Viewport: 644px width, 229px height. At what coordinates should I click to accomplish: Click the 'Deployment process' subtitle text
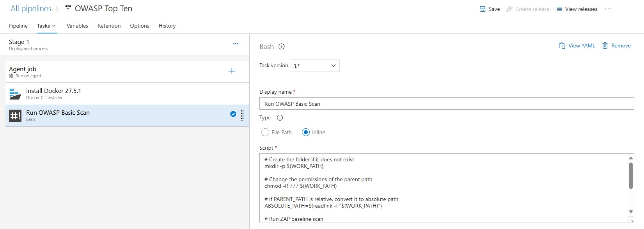pos(28,49)
